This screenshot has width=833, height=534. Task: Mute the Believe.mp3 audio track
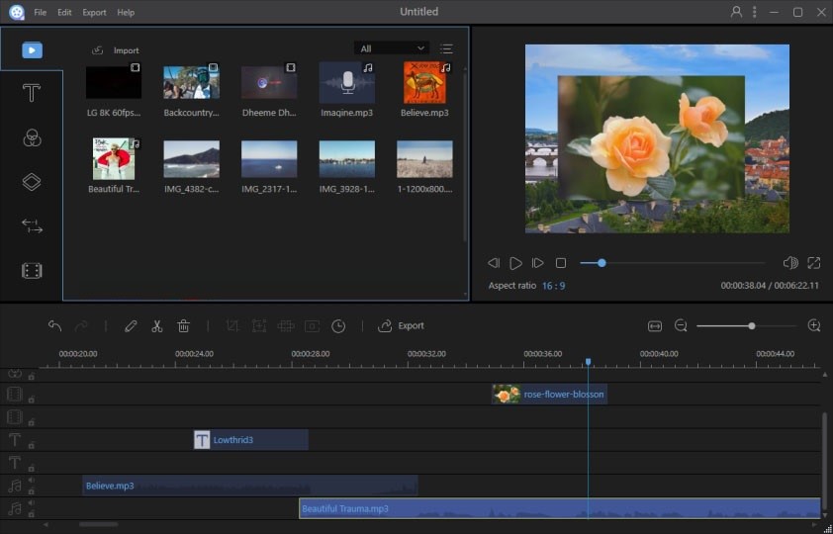pyautogui.click(x=32, y=481)
